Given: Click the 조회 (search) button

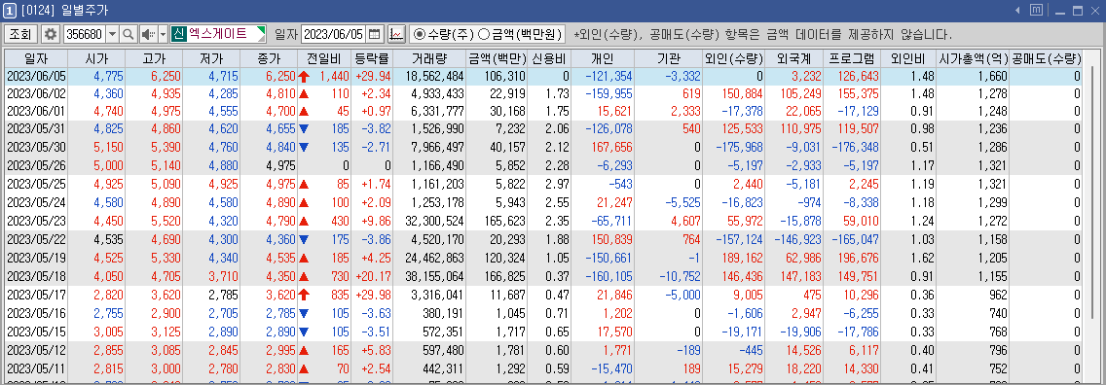Looking at the screenshot, I should pos(20,34).
